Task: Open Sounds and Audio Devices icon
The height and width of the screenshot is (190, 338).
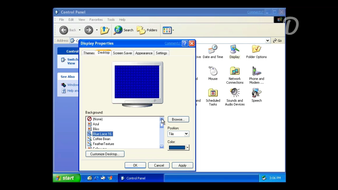Action: [x=235, y=97]
